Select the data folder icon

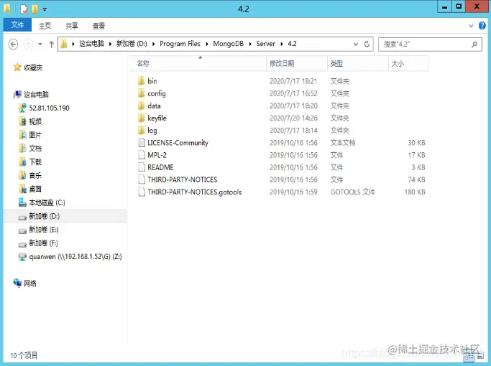click(141, 105)
